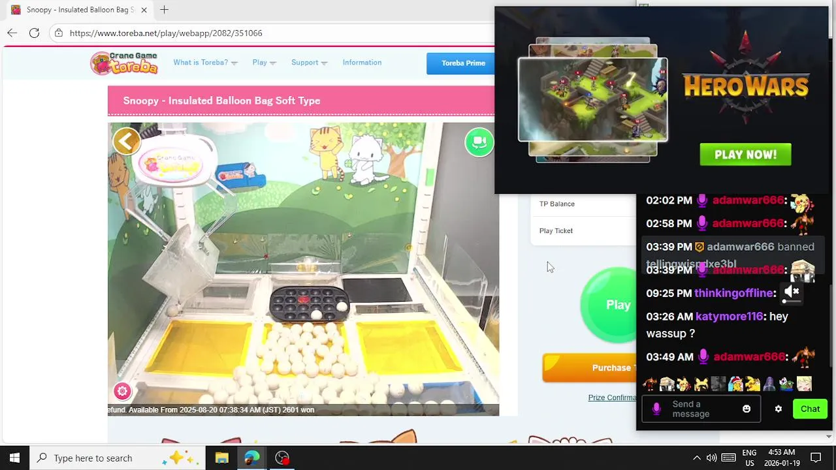Show hidden system tray icons

[696, 458]
